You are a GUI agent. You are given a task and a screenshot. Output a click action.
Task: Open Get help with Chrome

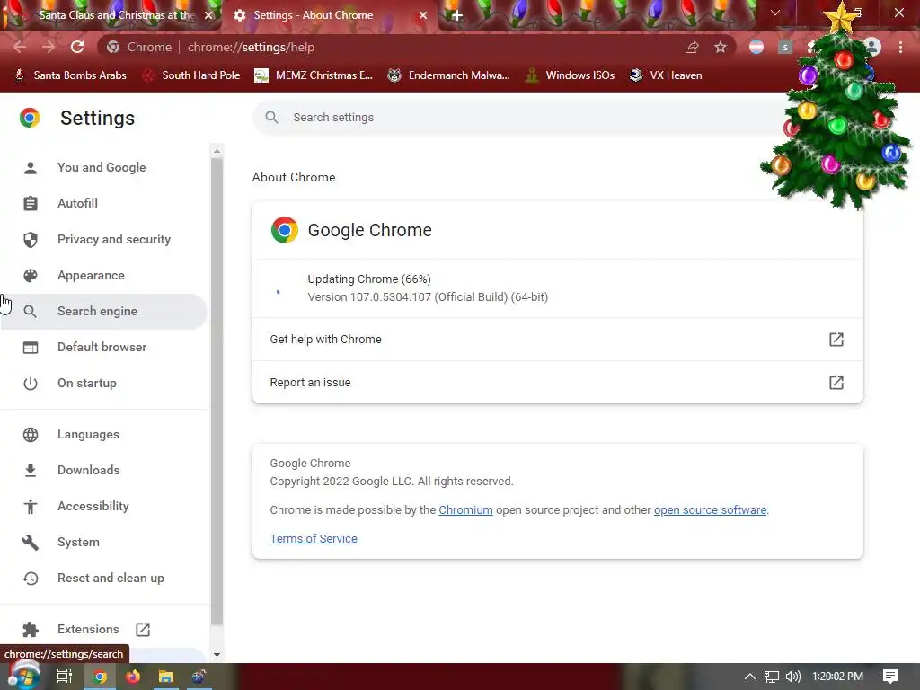557,339
